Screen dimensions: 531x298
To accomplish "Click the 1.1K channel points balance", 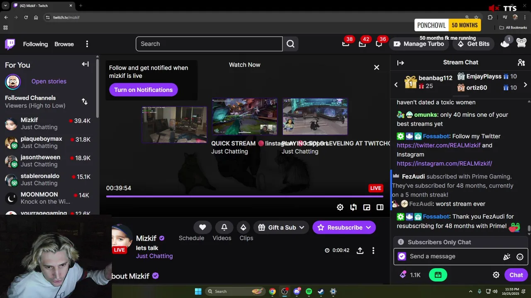I will click(411, 275).
